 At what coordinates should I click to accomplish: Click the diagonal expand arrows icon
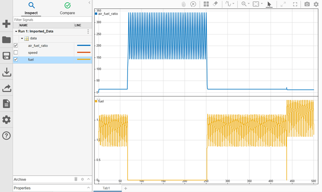click(283, 4)
